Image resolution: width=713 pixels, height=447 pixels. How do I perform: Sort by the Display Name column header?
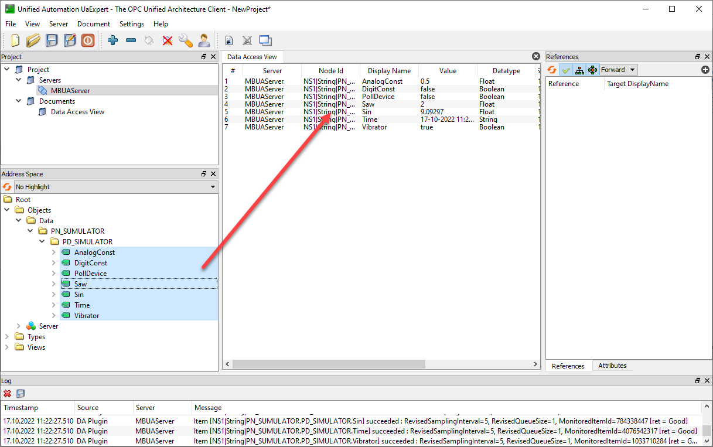pos(389,71)
